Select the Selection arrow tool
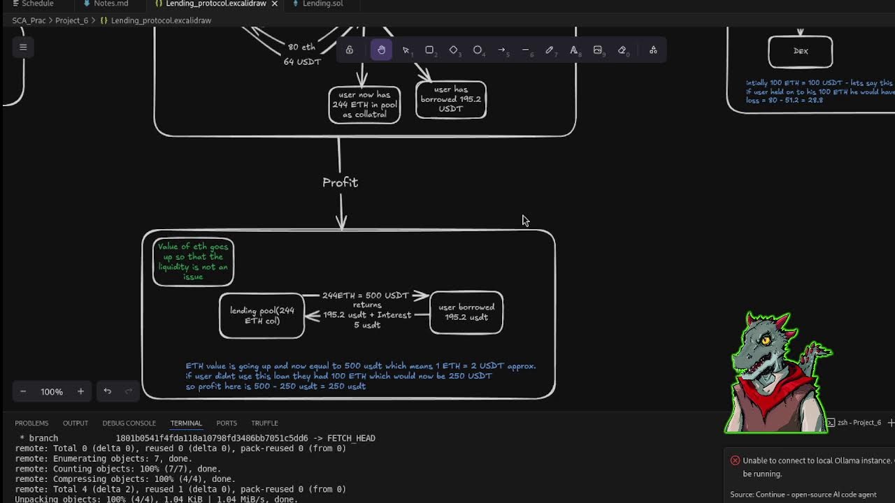 click(x=406, y=50)
